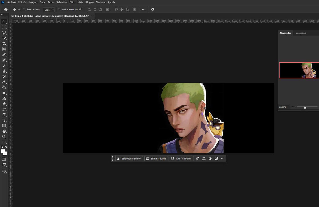This screenshot has width=319, height=207.
Task: Click align right edges icon
Action: pos(100,9)
